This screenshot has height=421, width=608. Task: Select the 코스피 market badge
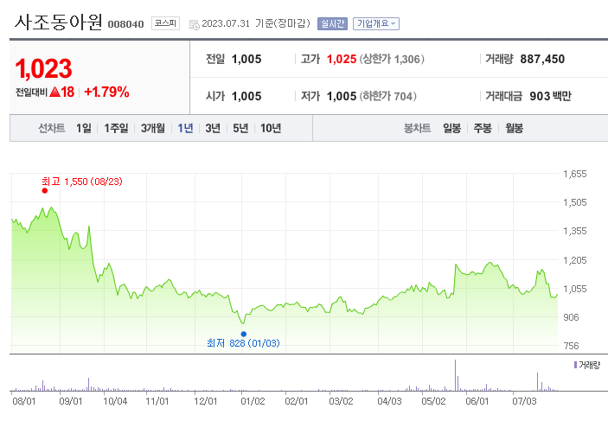[x=165, y=23]
